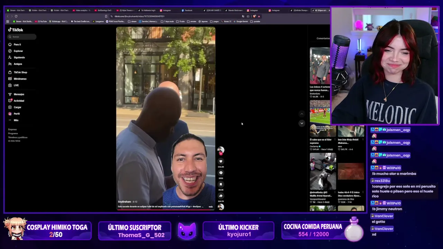Like the video with the heart icon

tap(221, 161)
